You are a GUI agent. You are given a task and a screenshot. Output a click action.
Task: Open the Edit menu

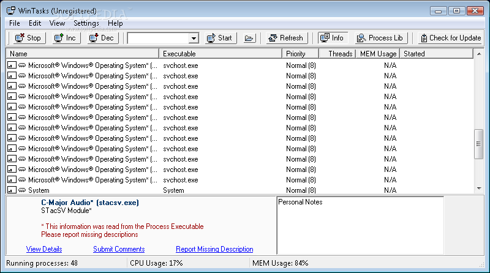click(35, 23)
